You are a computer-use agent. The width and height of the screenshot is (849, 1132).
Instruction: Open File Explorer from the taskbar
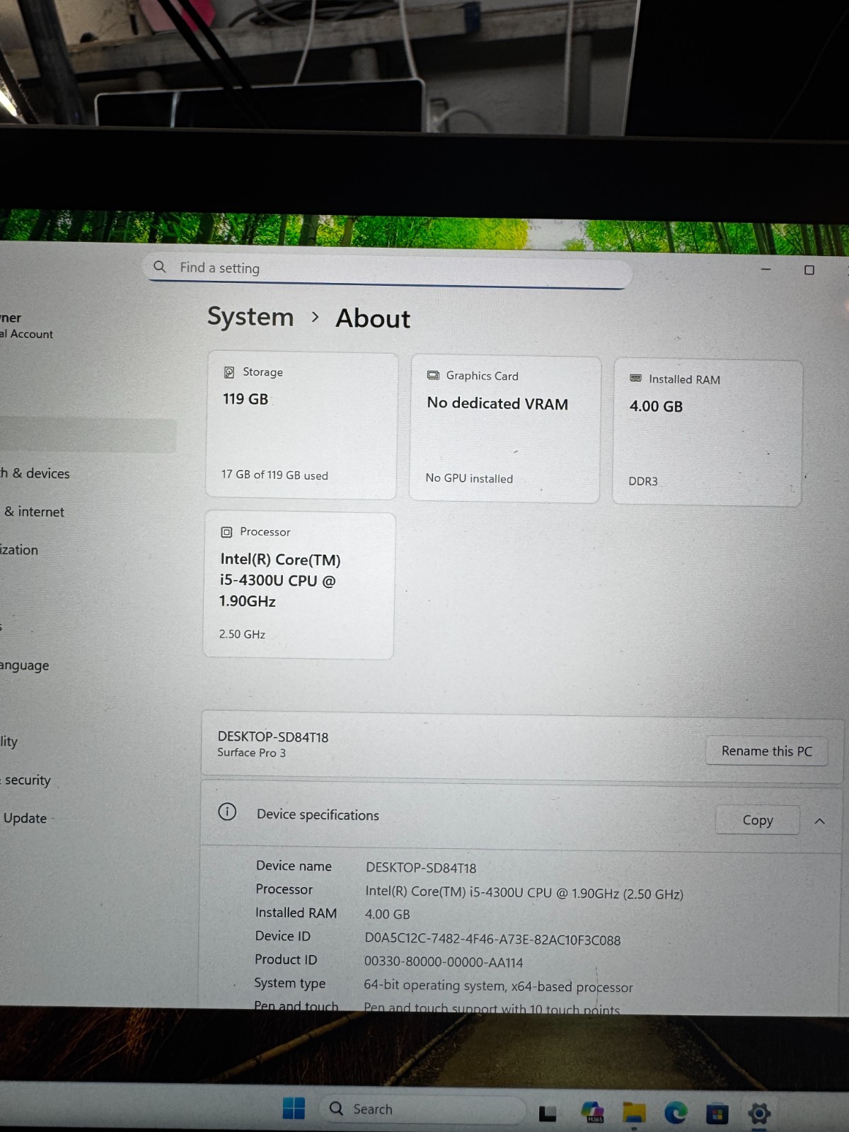634,1113
